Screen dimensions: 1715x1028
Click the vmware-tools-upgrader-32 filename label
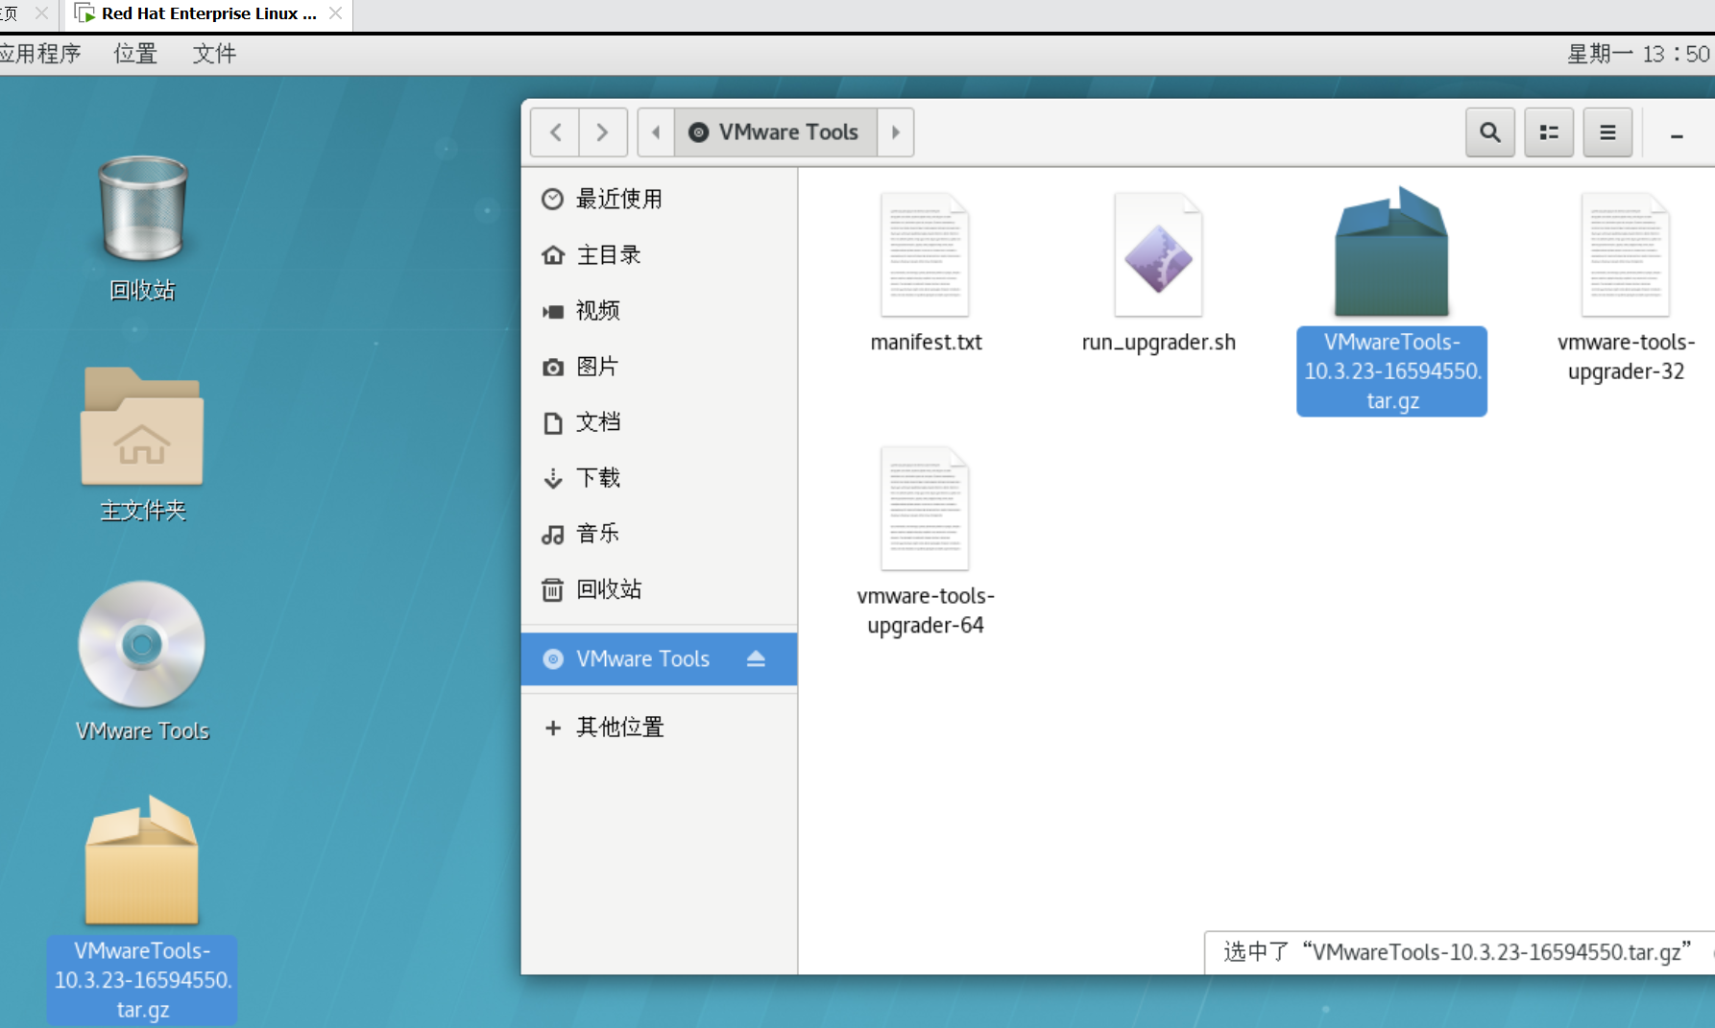[x=1626, y=356]
